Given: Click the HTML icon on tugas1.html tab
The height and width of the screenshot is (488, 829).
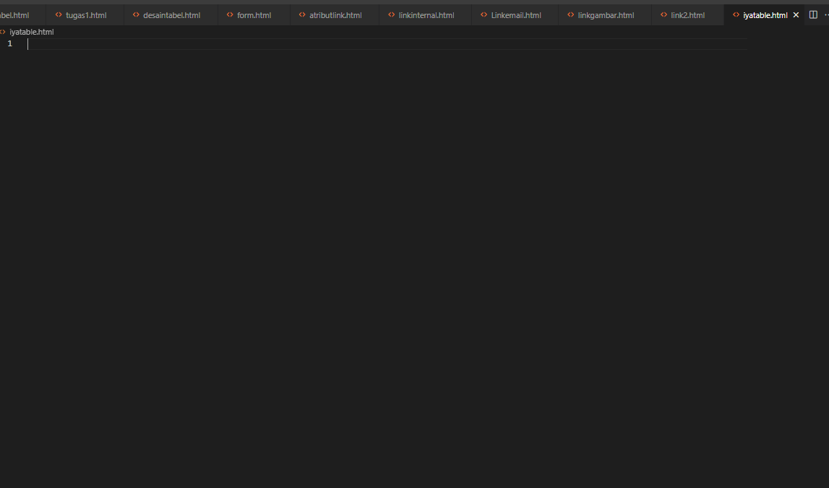Looking at the screenshot, I should point(60,14).
